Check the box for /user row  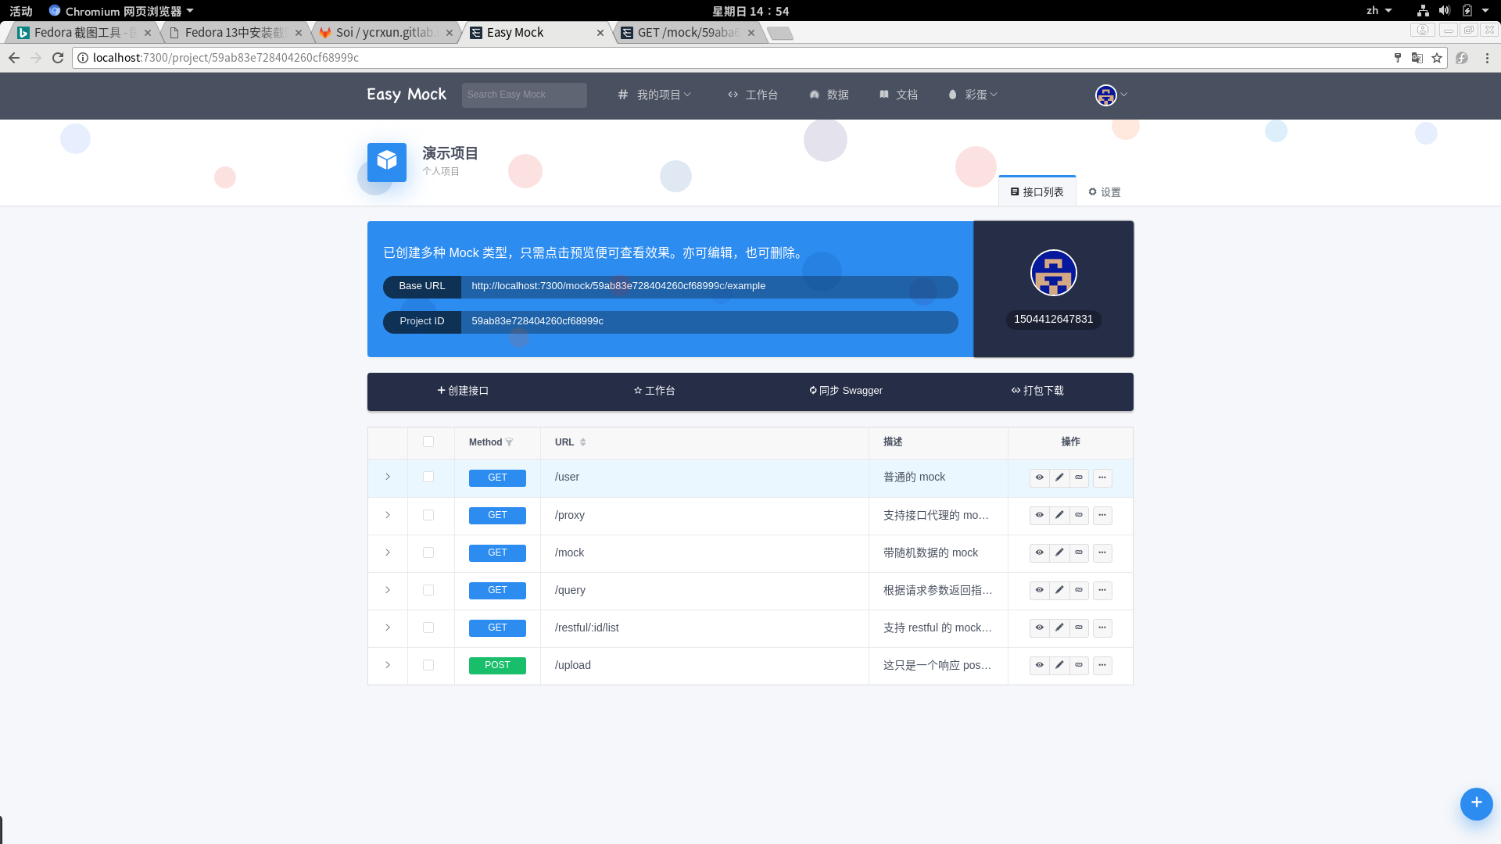click(428, 477)
